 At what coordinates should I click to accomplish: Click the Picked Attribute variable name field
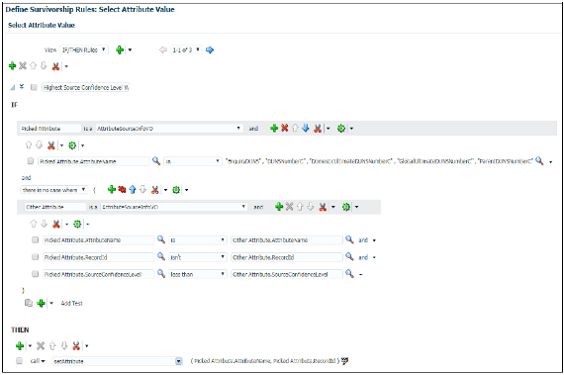point(50,129)
